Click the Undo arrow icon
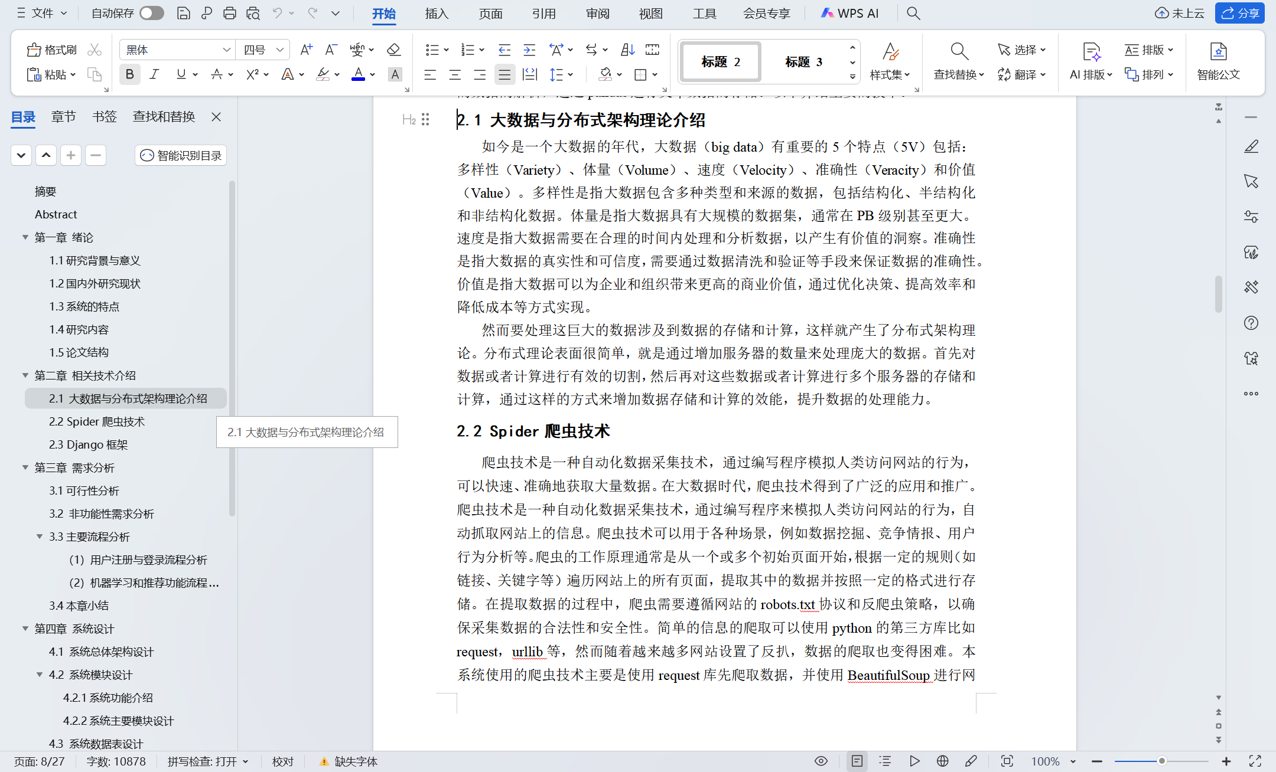1276x772 pixels. pyautogui.click(x=277, y=13)
